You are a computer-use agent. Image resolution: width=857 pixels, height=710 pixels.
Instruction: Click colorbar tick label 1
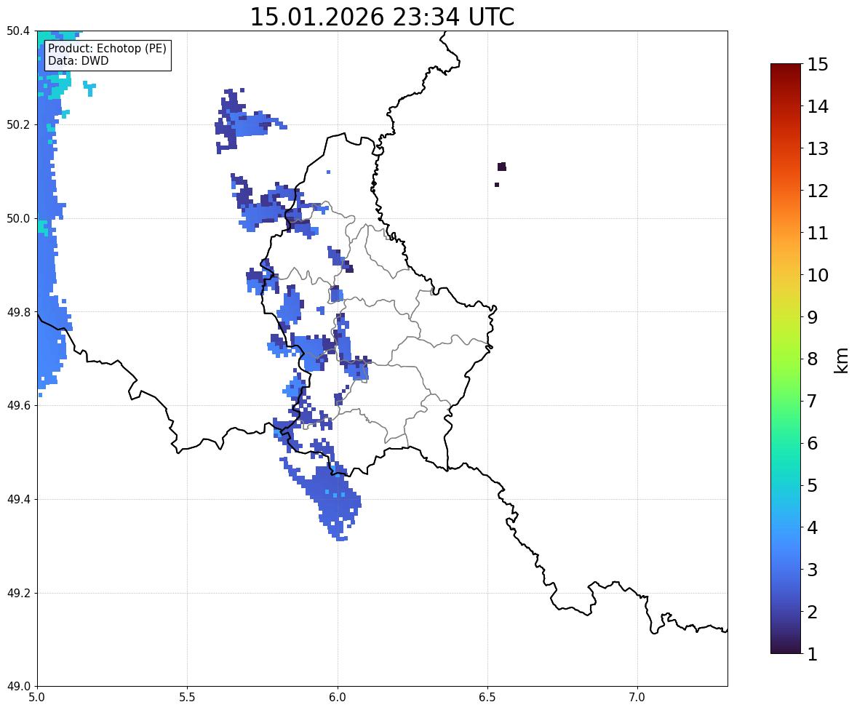click(x=813, y=654)
